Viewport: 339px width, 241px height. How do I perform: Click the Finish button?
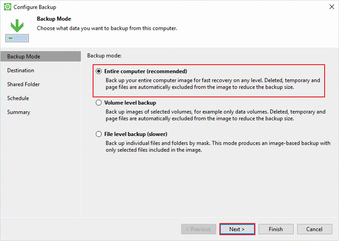coord(276,229)
